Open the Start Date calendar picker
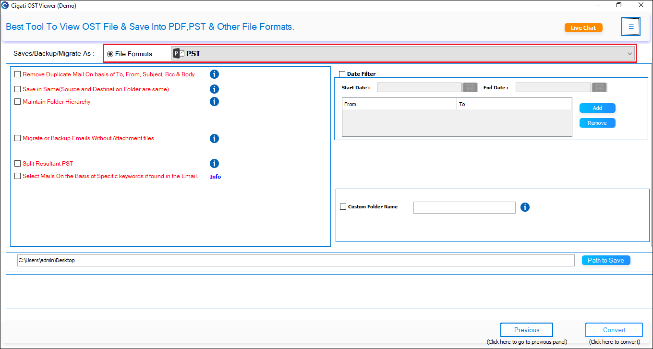 [x=470, y=87]
